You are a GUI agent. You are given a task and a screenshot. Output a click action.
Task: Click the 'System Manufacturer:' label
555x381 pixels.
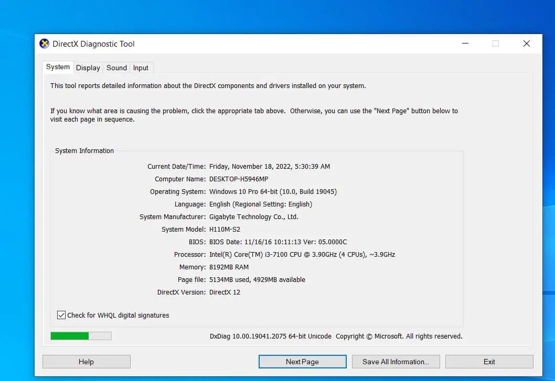click(x=173, y=216)
